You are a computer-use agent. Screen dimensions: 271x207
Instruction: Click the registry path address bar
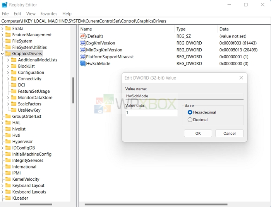135,21
